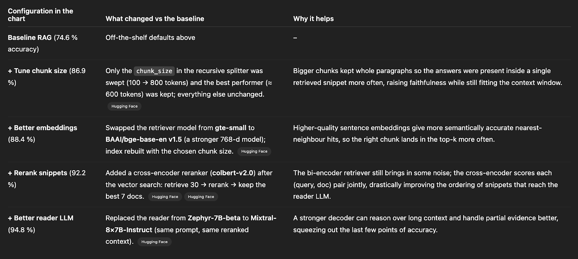Select the "Why it helps" column header
The width and height of the screenshot is (578, 259).
(313, 19)
